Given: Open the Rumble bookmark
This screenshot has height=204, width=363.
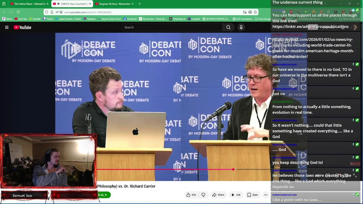Looking at the screenshot, I should (35, 19).
